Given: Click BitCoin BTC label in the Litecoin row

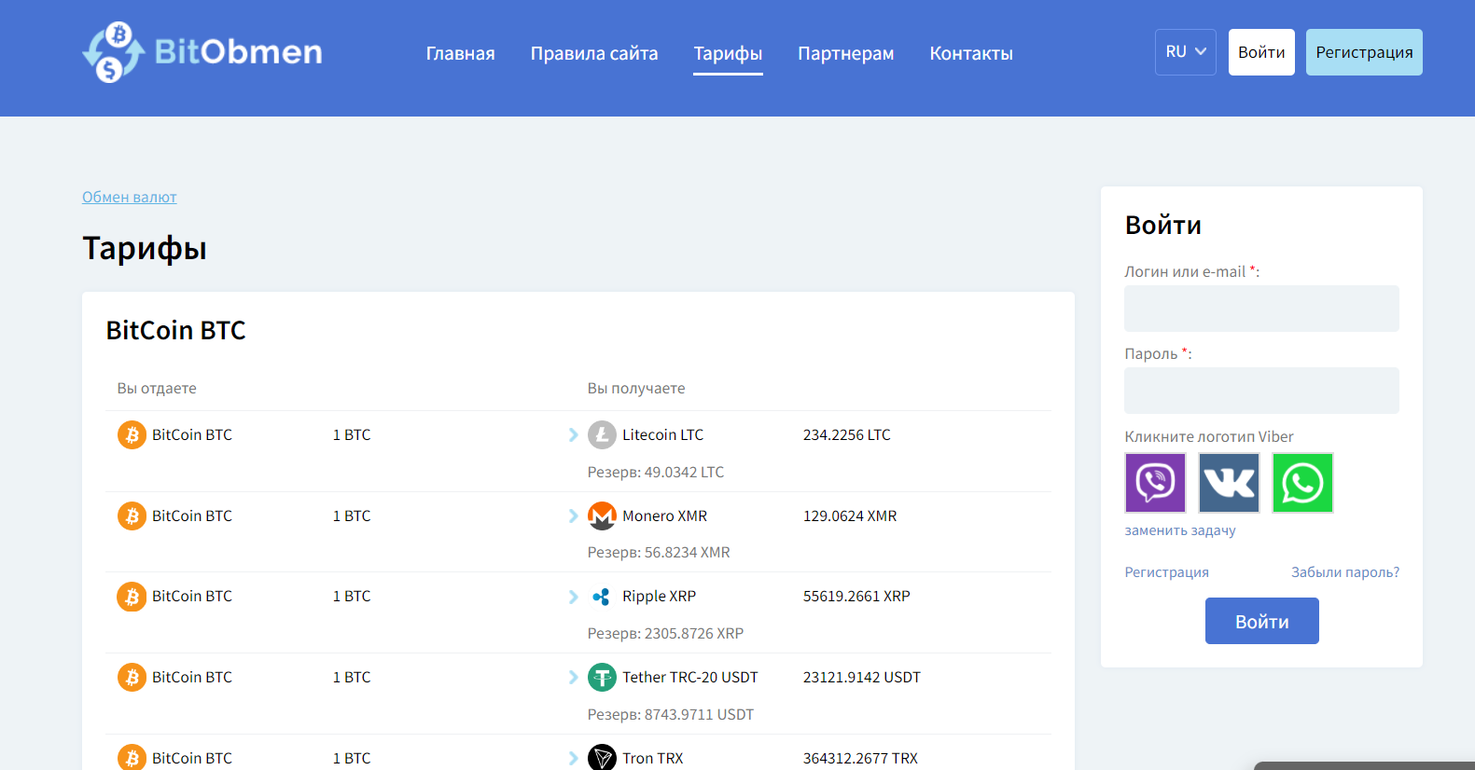Looking at the screenshot, I should [192, 435].
